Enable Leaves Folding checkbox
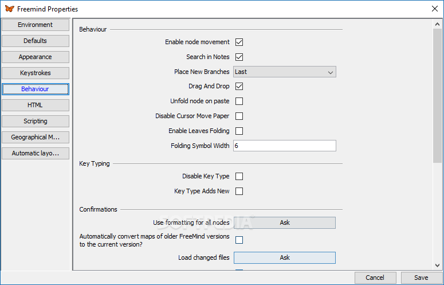 point(239,131)
